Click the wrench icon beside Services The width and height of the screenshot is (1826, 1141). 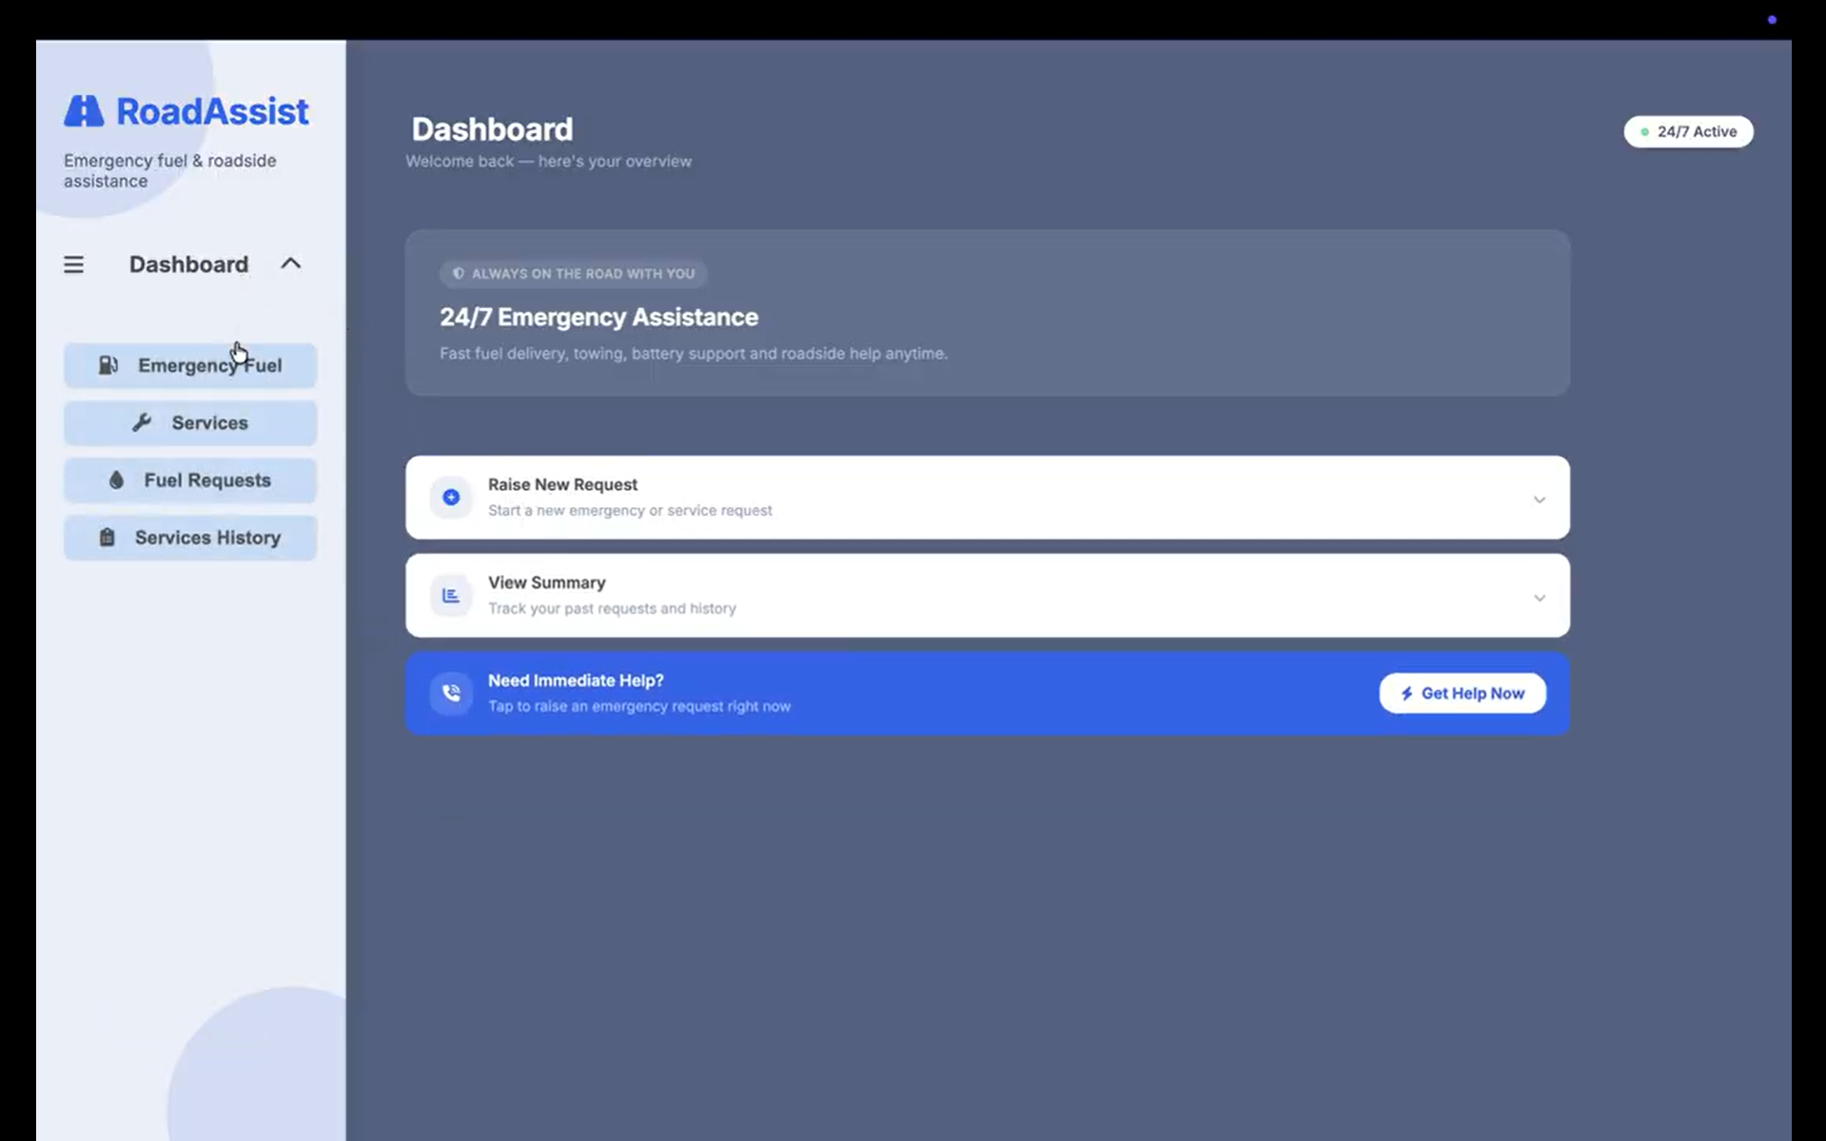(x=142, y=423)
